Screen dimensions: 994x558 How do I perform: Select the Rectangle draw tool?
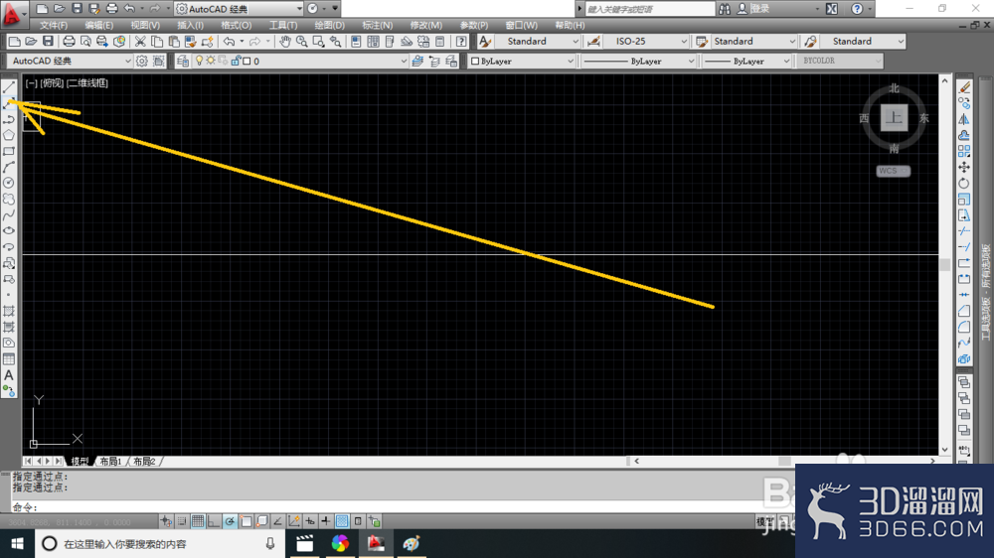9,151
